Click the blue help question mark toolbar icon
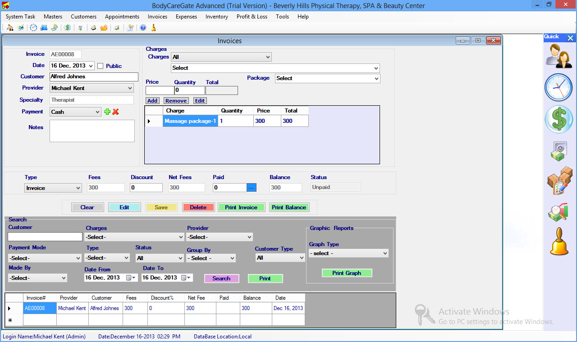The width and height of the screenshot is (577, 342). click(143, 28)
